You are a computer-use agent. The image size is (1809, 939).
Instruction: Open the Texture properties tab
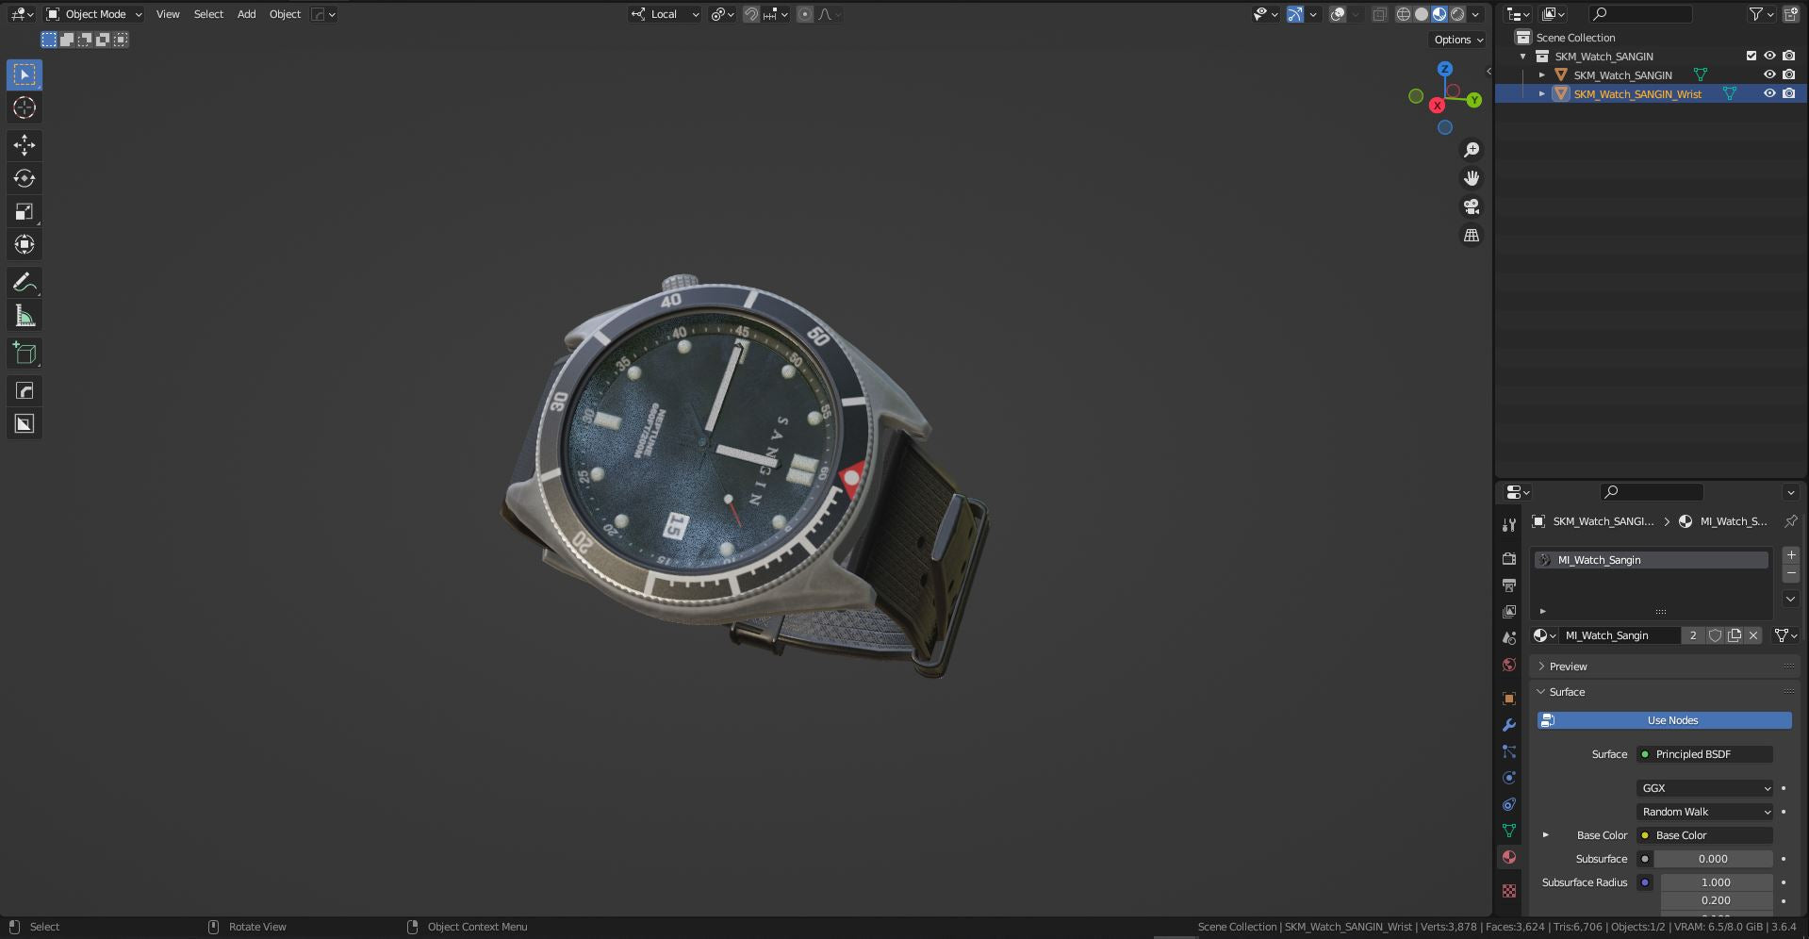tap(1509, 891)
